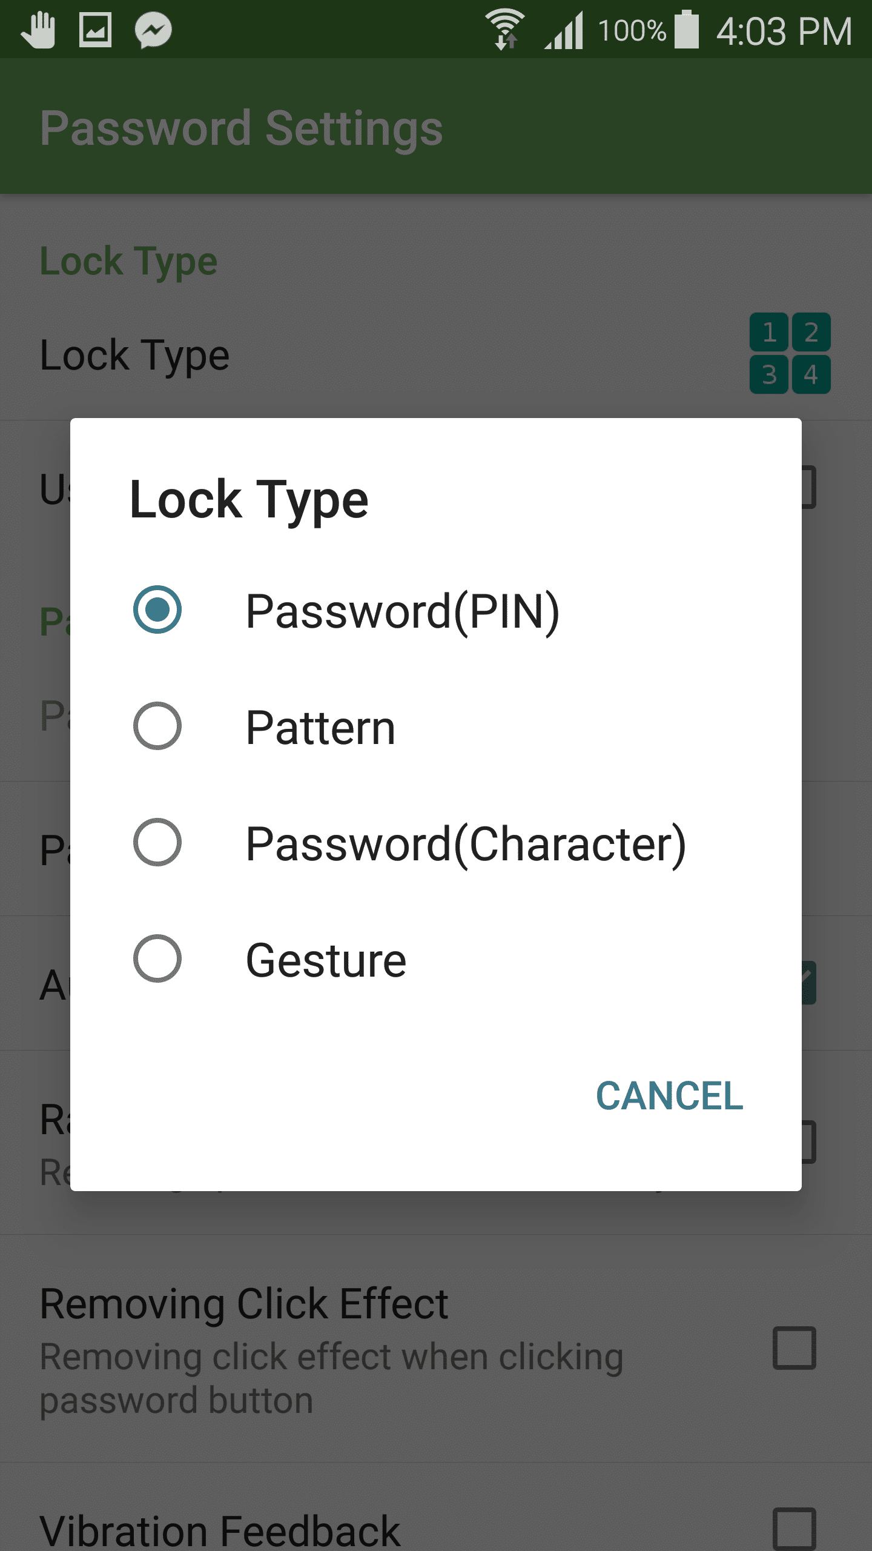This screenshot has height=1551, width=872.
Task: Select Password(Character) radio option
Action: (x=157, y=842)
